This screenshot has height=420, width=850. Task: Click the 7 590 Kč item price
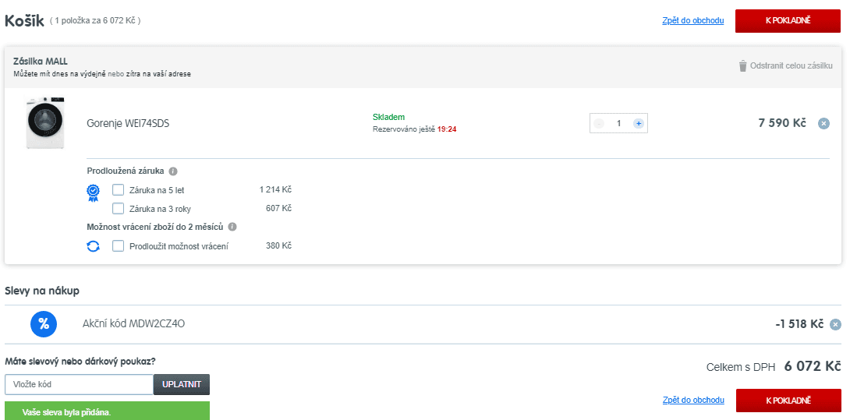click(x=781, y=123)
